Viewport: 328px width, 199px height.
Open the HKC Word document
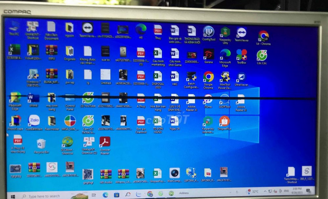175,79
